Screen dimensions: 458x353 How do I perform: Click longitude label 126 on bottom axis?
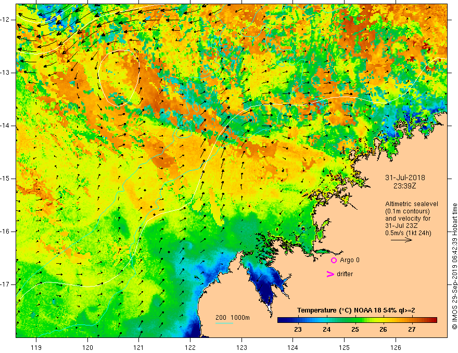tap(396, 347)
